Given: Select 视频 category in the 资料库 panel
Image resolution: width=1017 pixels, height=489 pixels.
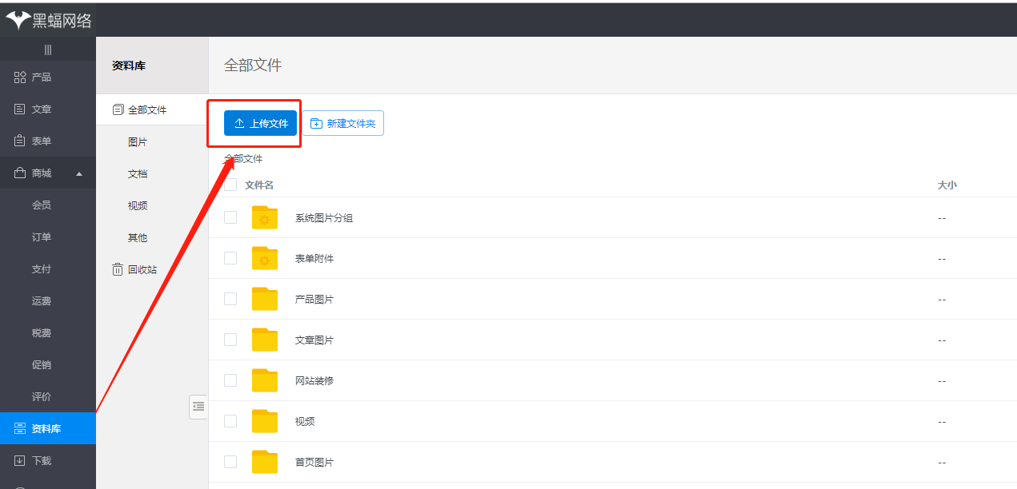Looking at the screenshot, I should [138, 206].
